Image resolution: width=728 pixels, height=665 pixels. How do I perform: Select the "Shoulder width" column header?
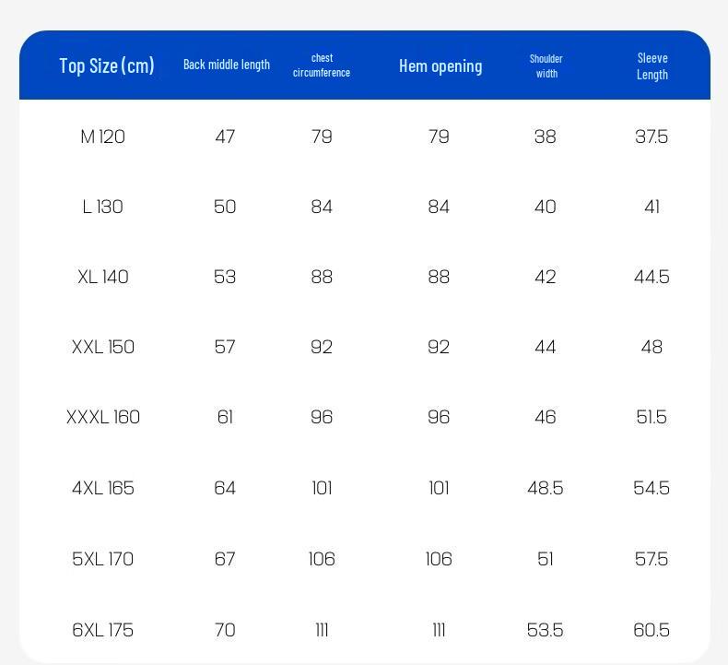546,65
